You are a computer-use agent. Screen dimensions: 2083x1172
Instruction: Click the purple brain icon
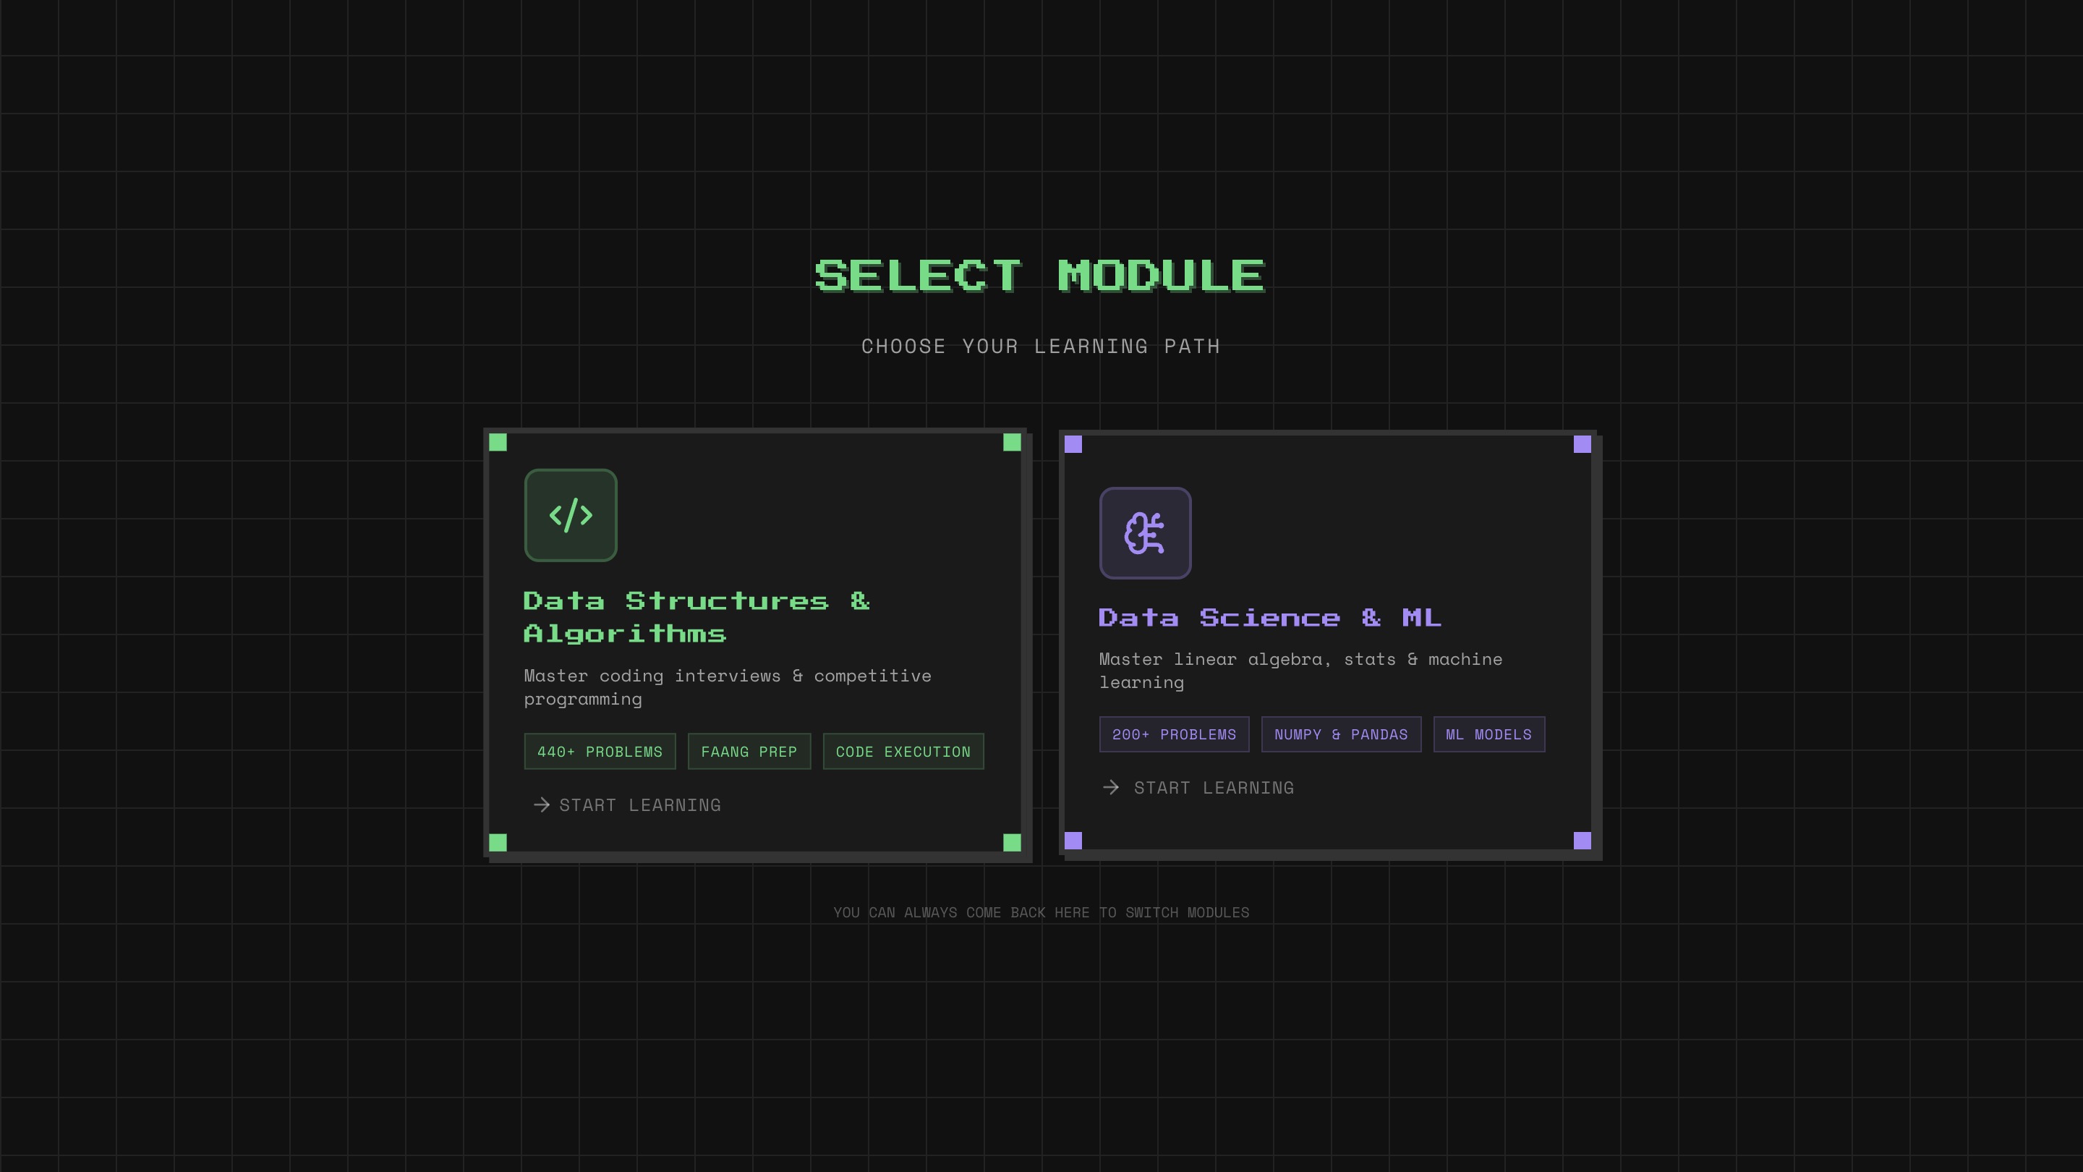tap(1145, 533)
